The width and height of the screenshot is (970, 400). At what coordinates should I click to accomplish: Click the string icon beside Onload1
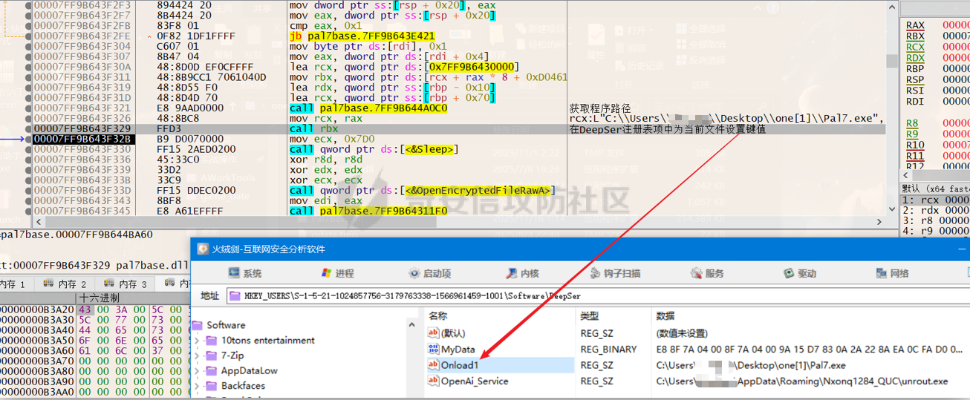(x=434, y=365)
